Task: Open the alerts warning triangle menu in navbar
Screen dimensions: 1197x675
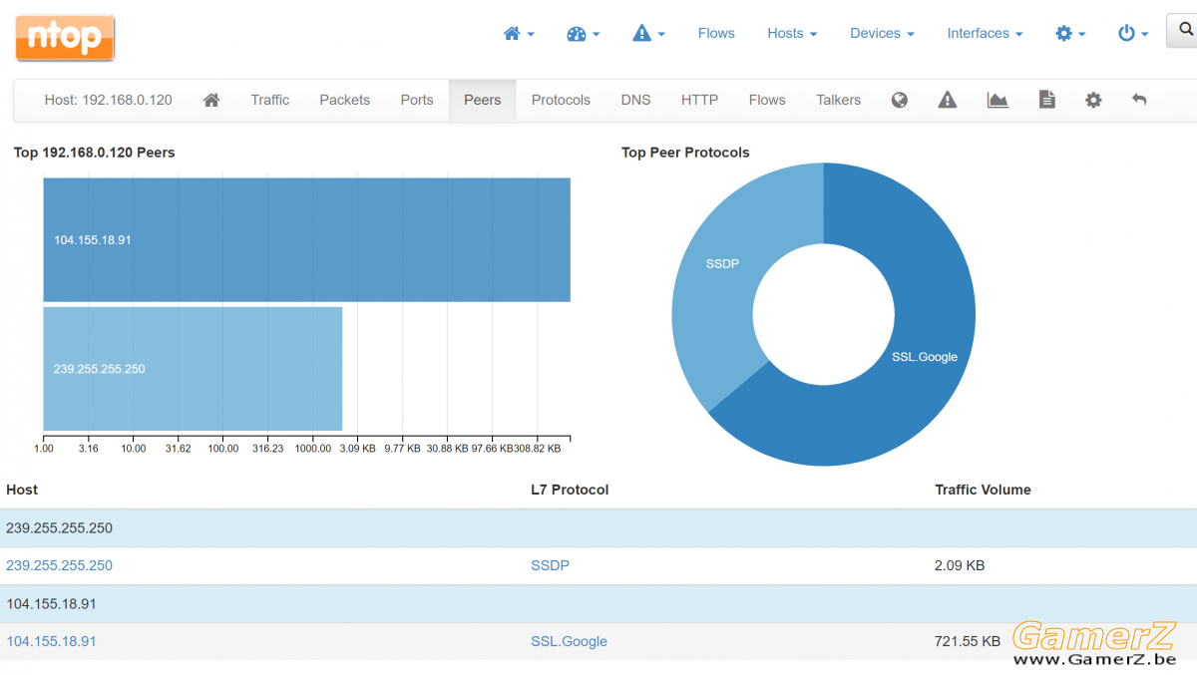Action: (649, 33)
